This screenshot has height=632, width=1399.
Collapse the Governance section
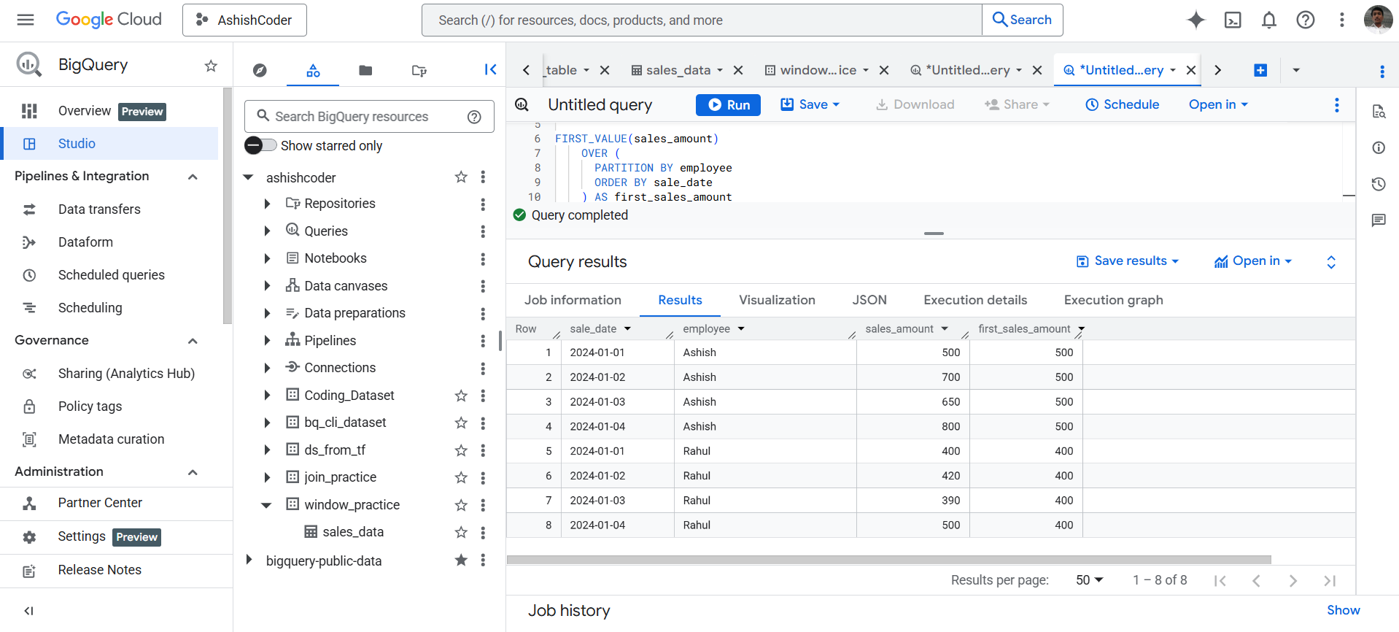coord(193,341)
